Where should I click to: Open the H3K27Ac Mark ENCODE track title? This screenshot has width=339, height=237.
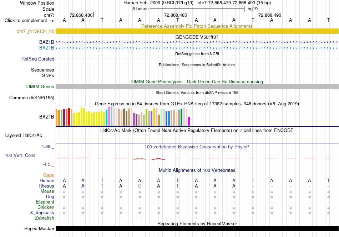click(x=197, y=131)
